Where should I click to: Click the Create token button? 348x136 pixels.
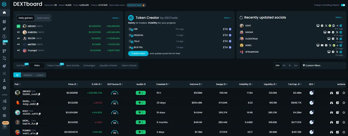click(x=138, y=54)
